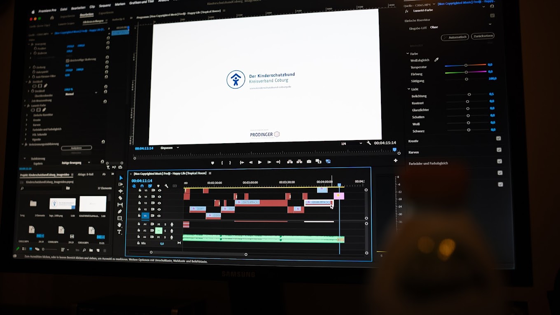560x315 pixels.
Task: Open the blend mode Normal dropdown
Action: coord(81,93)
